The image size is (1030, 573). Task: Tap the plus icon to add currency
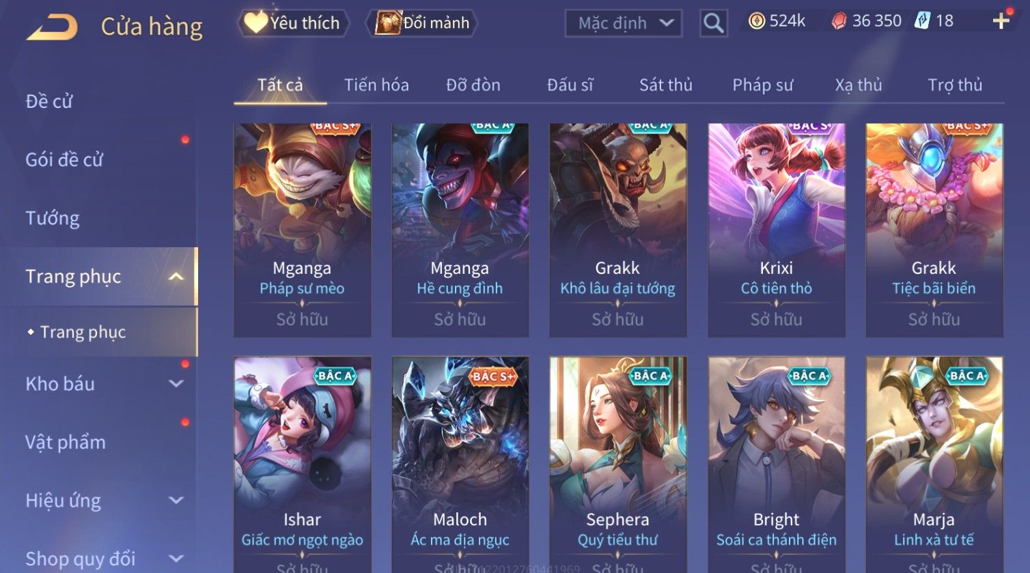(x=1001, y=21)
